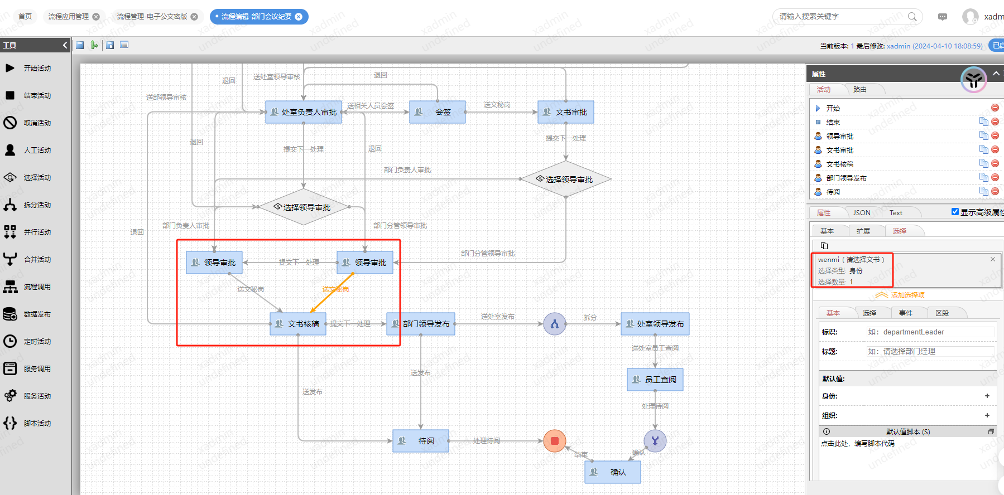Select the 处室负责人审批 node on canvas
Viewport: 1004px width, 495px height.
tap(304, 112)
